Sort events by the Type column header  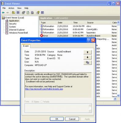tap(48, 22)
